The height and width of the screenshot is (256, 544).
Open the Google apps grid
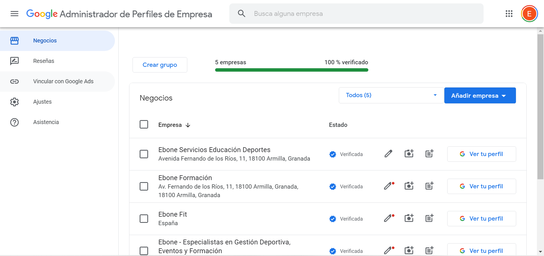(509, 14)
